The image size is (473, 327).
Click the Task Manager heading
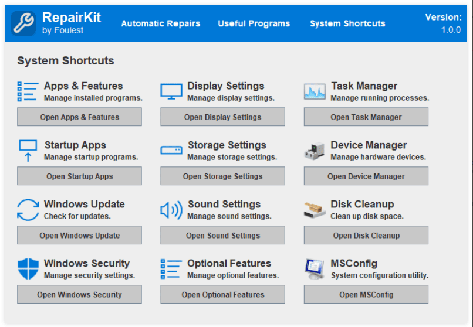[x=364, y=86]
